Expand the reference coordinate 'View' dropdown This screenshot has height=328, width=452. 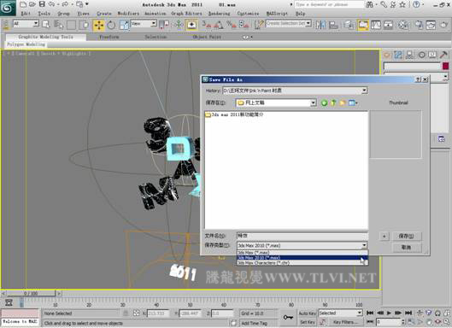(x=154, y=24)
